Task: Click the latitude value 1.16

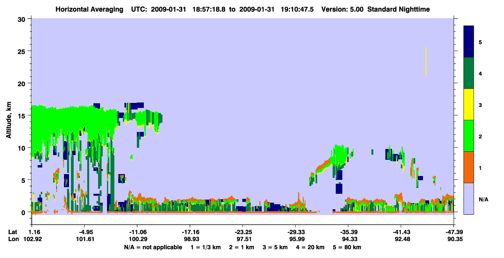Action: click(32, 232)
